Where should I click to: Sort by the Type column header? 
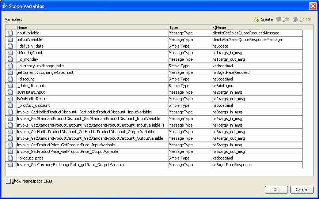[x=189, y=27]
